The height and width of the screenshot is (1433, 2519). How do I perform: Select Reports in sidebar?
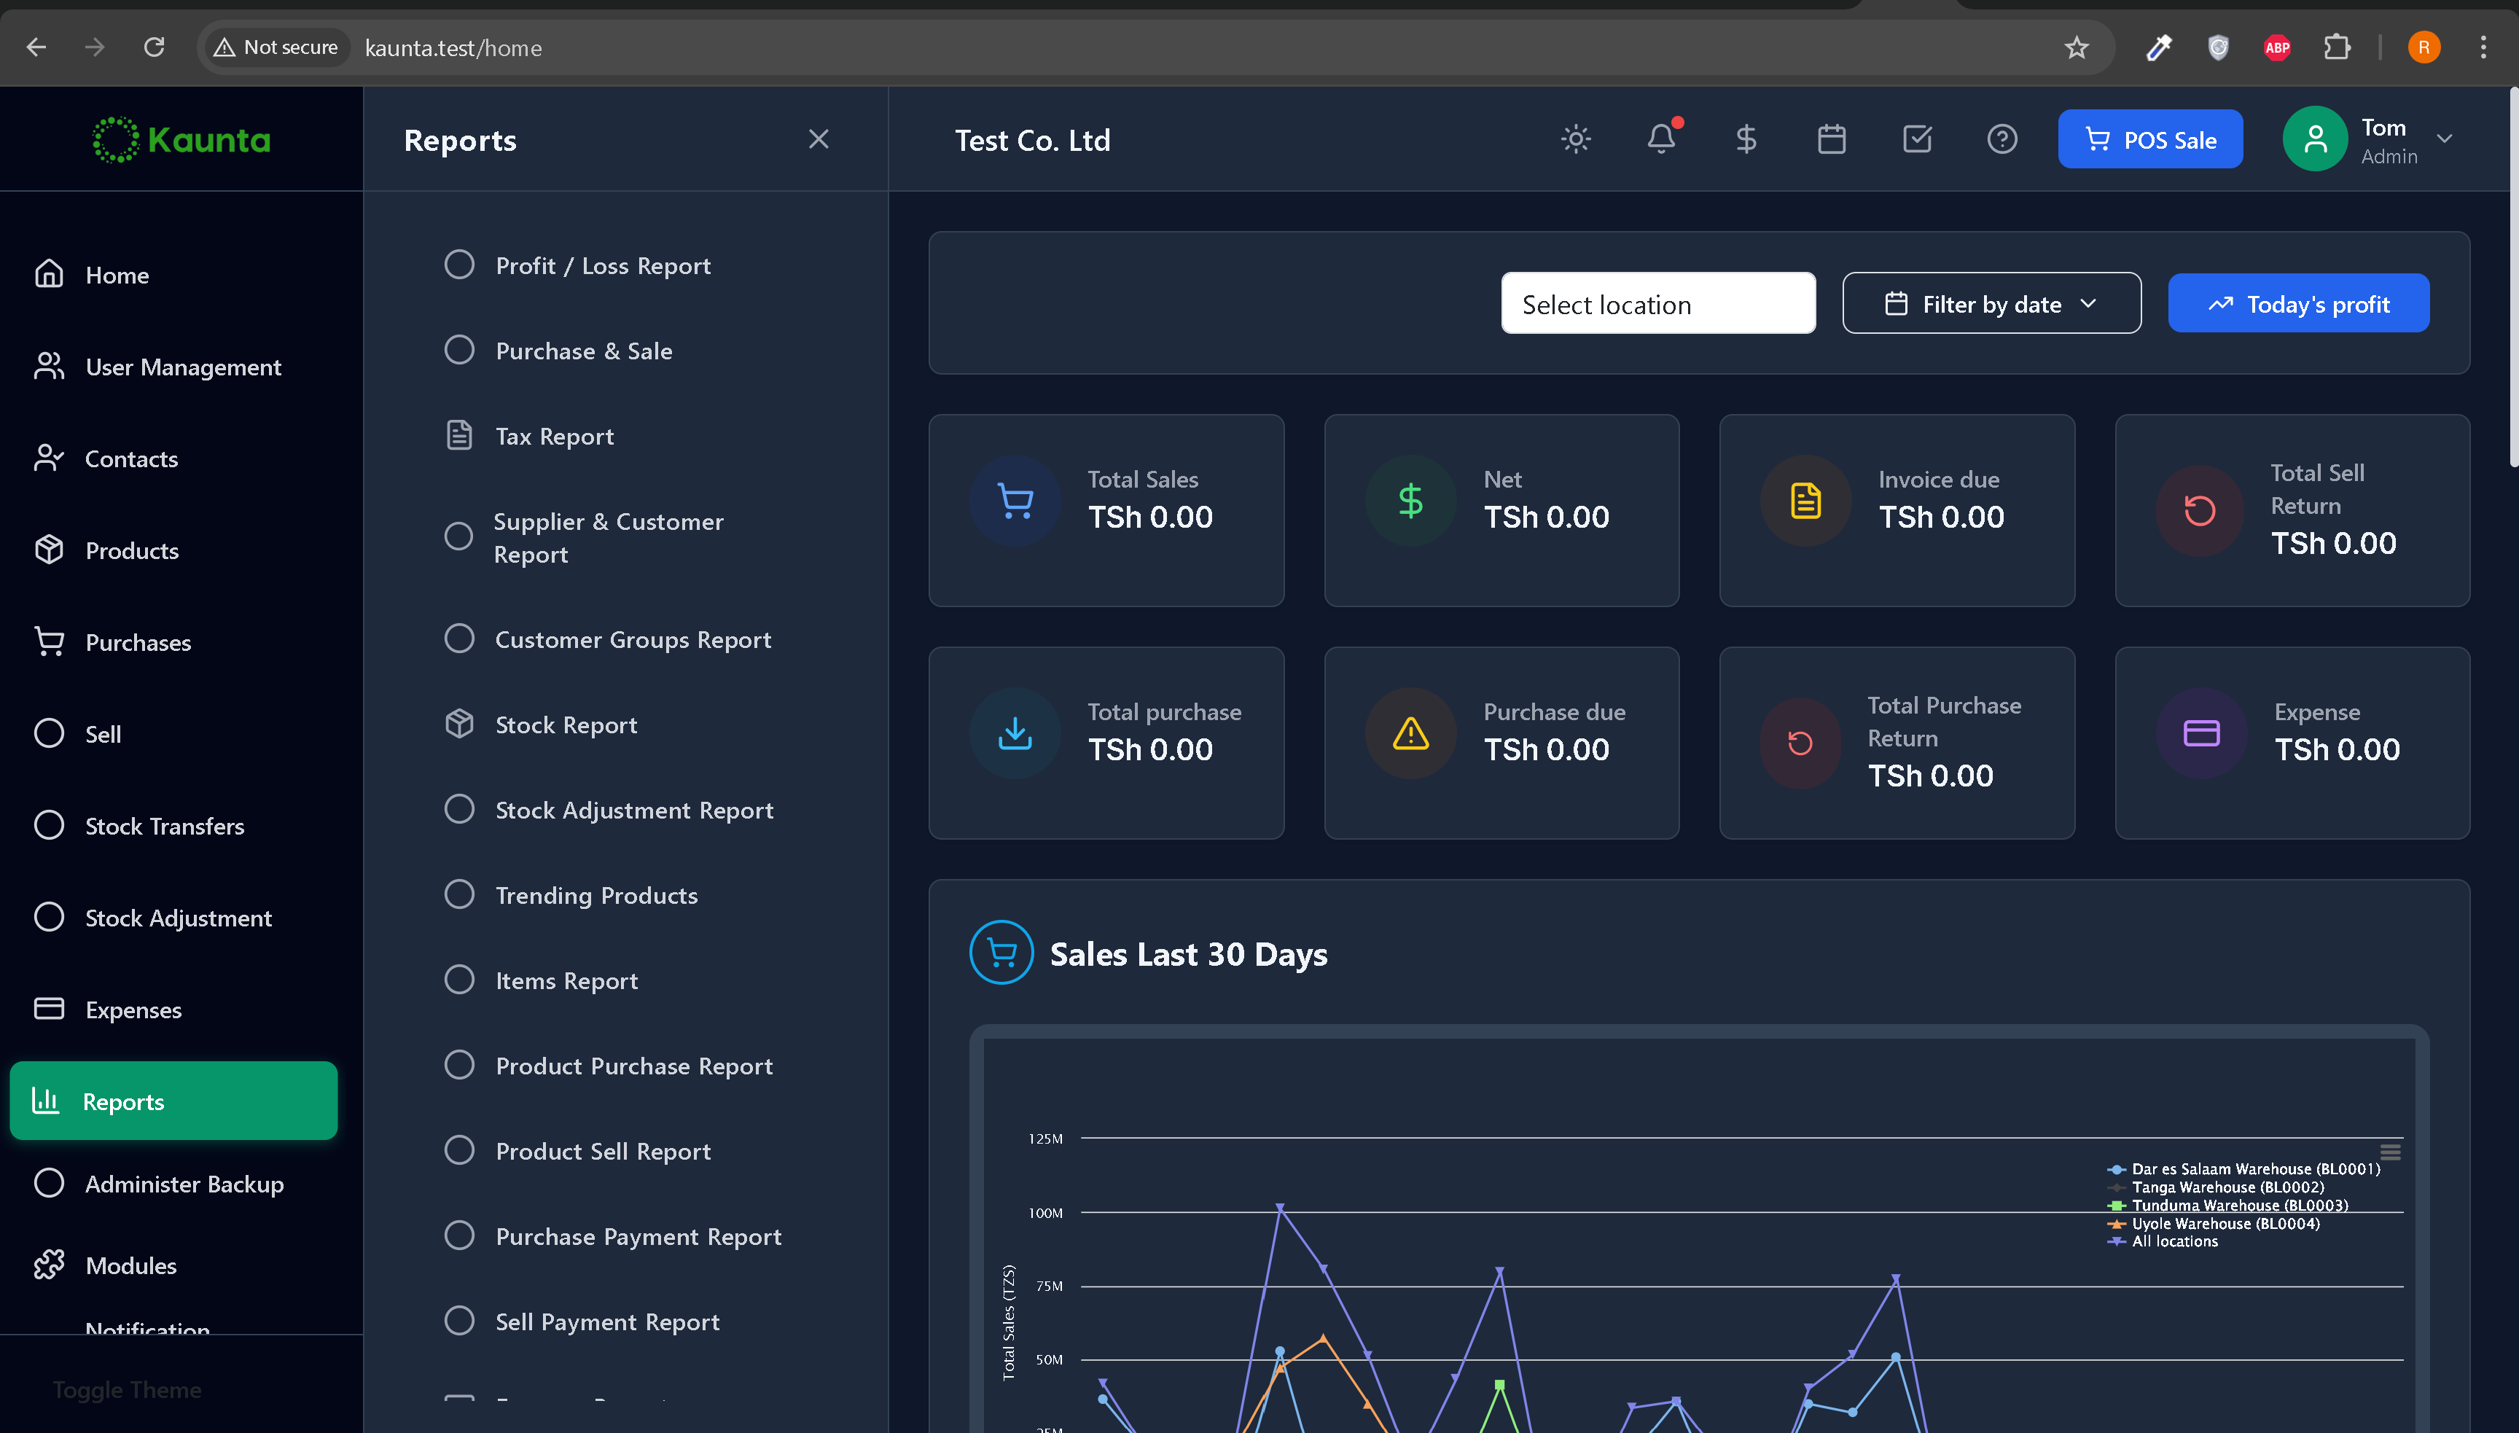[x=173, y=1101]
